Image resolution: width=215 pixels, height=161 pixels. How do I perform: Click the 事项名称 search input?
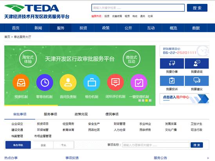(x=156, y=145)
